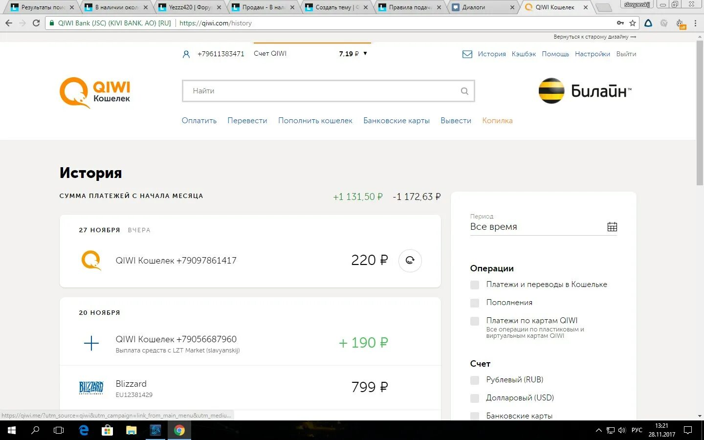Open the QIWI Кошелек +79056687960 row
704x440 pixels.
pos(250,343)
